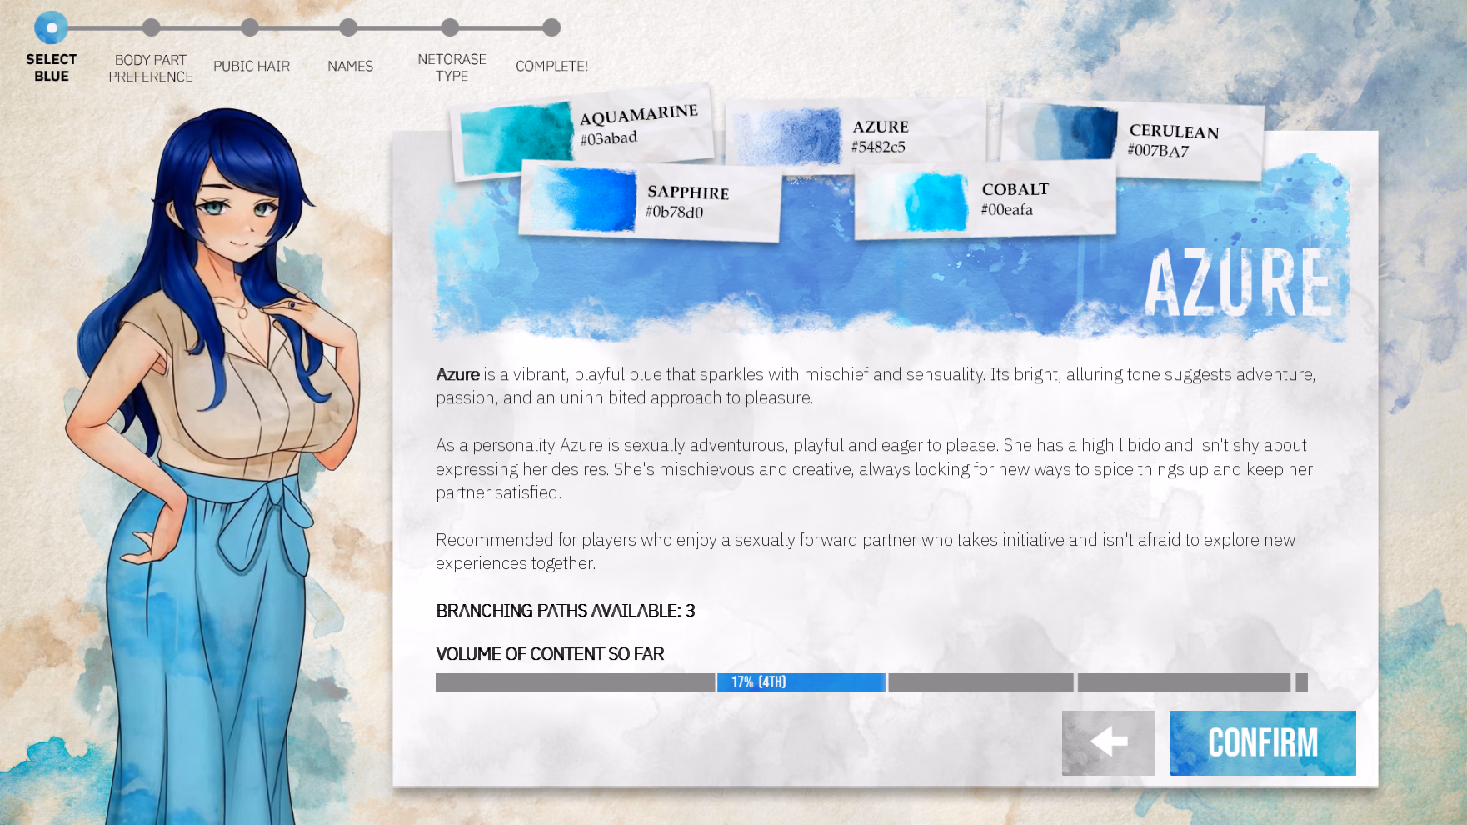Image resolution: width=1467 pixels, height=825 pixels.
Task: Click the 'NETORASE TYPE' step label
Action: pyautogui.click(x=452, y=67)
